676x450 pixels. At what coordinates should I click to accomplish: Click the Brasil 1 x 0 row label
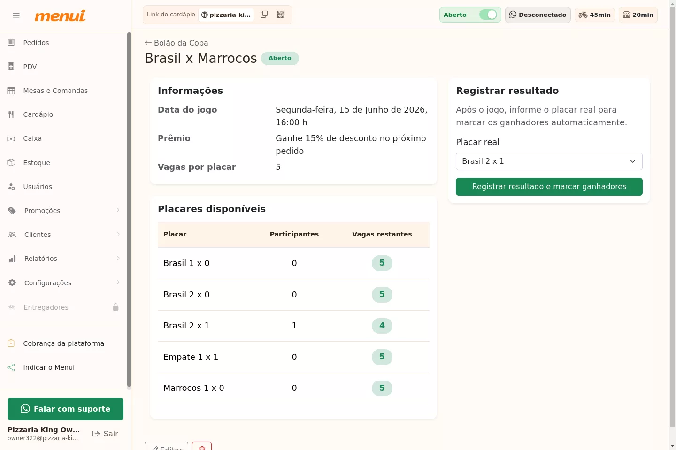186,263
